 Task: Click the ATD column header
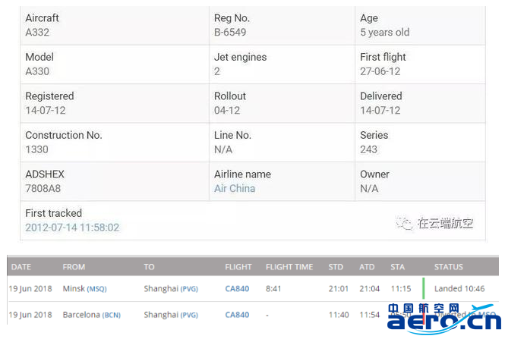click(x=367, y=267)
